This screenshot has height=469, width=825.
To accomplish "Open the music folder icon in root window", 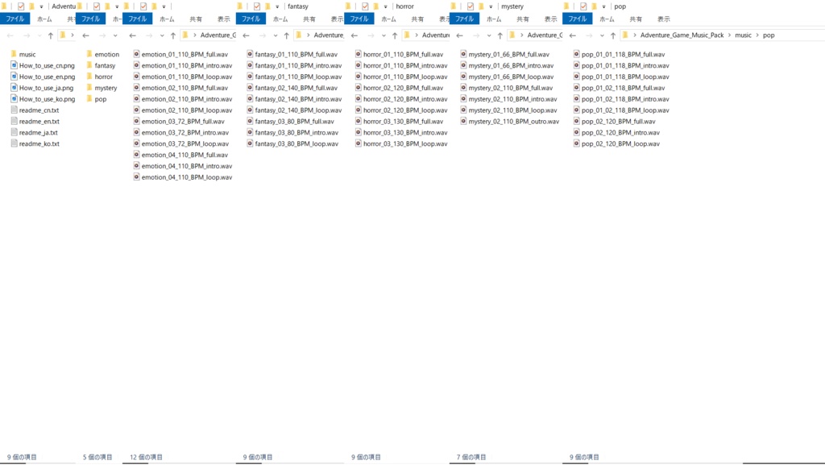I will (x=14, y=54).
